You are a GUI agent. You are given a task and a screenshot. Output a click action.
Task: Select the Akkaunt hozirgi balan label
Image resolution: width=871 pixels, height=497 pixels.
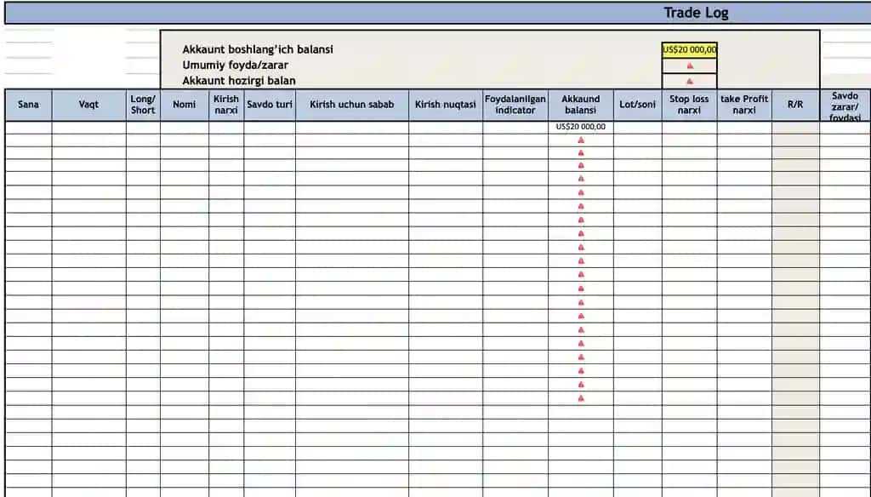[x=239, y=80]
